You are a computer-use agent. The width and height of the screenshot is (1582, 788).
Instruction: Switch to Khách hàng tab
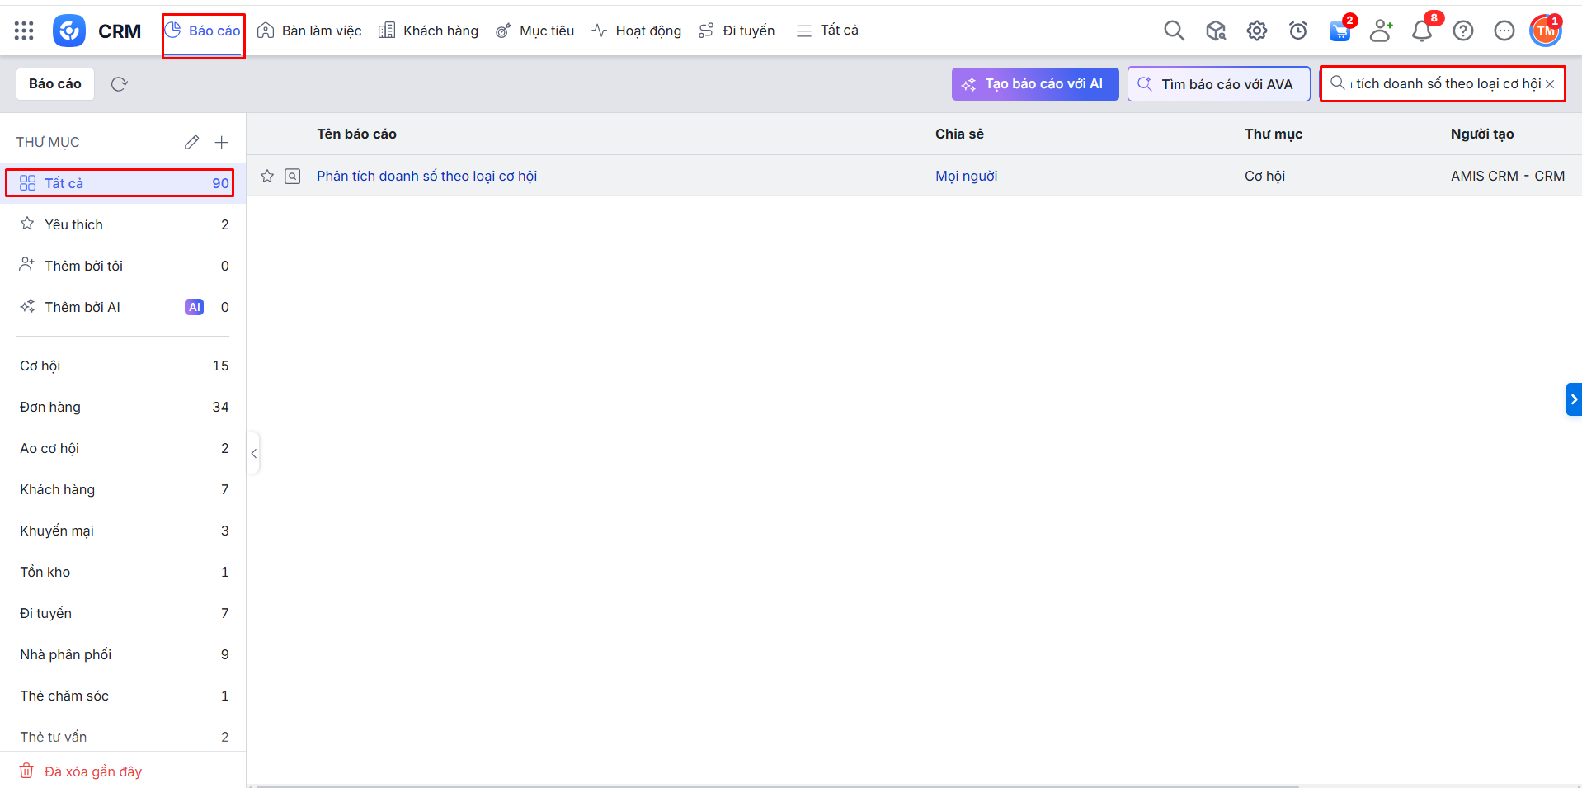tap(429, 31)
